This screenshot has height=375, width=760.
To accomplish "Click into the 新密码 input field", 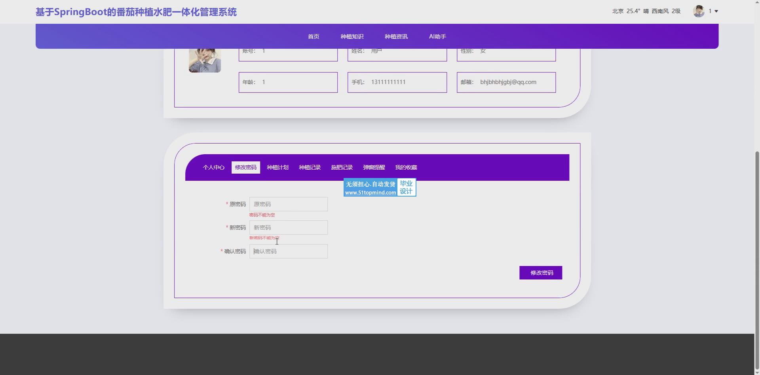I will coord(288,227).
